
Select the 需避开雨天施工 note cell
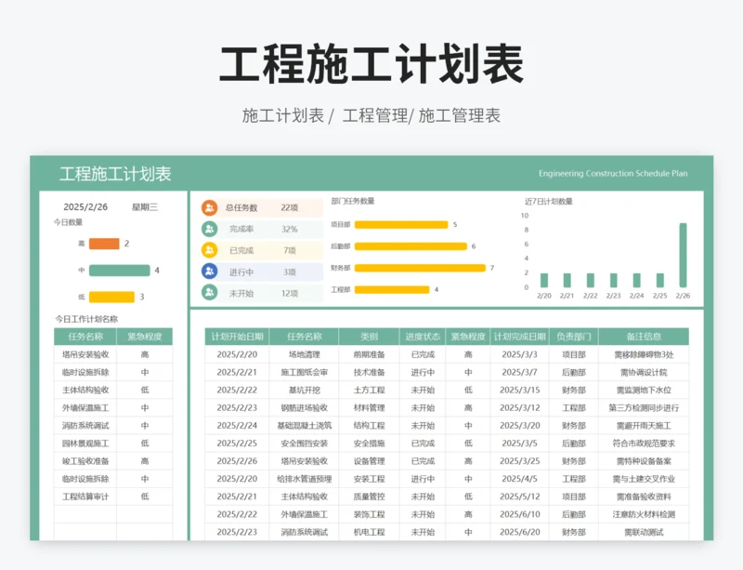coord(644,426)
